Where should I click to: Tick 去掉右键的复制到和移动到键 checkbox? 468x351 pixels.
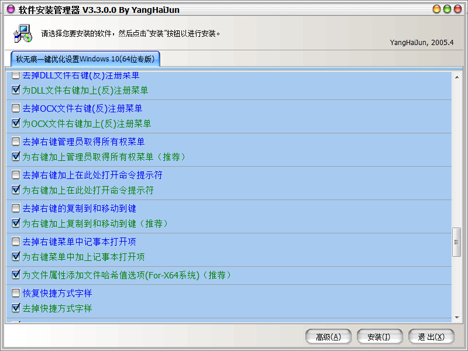pyautogui.click(x=16, y=208)
